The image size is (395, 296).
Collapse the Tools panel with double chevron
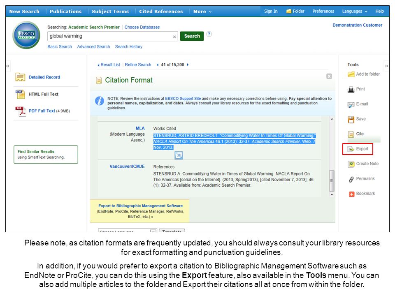(386, 66)
